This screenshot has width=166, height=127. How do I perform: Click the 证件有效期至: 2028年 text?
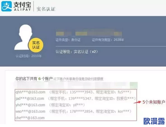point(108,40)
